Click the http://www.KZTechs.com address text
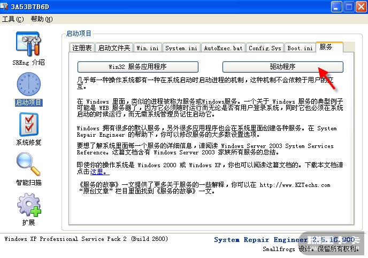The image size is (368, 258). pyautogui.click(x=295, y=185)
